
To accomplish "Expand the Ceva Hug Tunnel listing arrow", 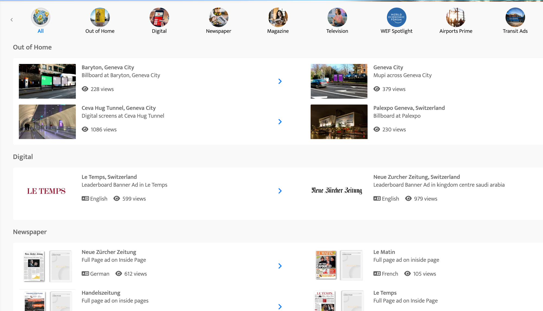I will tap(280, 122).
